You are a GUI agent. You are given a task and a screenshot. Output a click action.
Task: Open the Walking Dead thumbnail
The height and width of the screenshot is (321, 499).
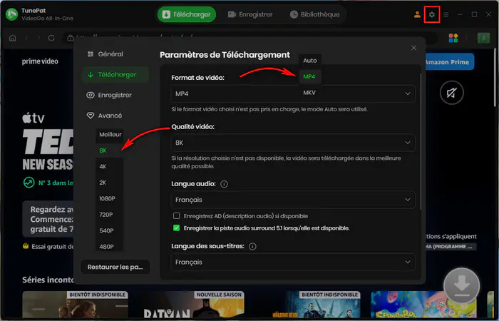309,304
